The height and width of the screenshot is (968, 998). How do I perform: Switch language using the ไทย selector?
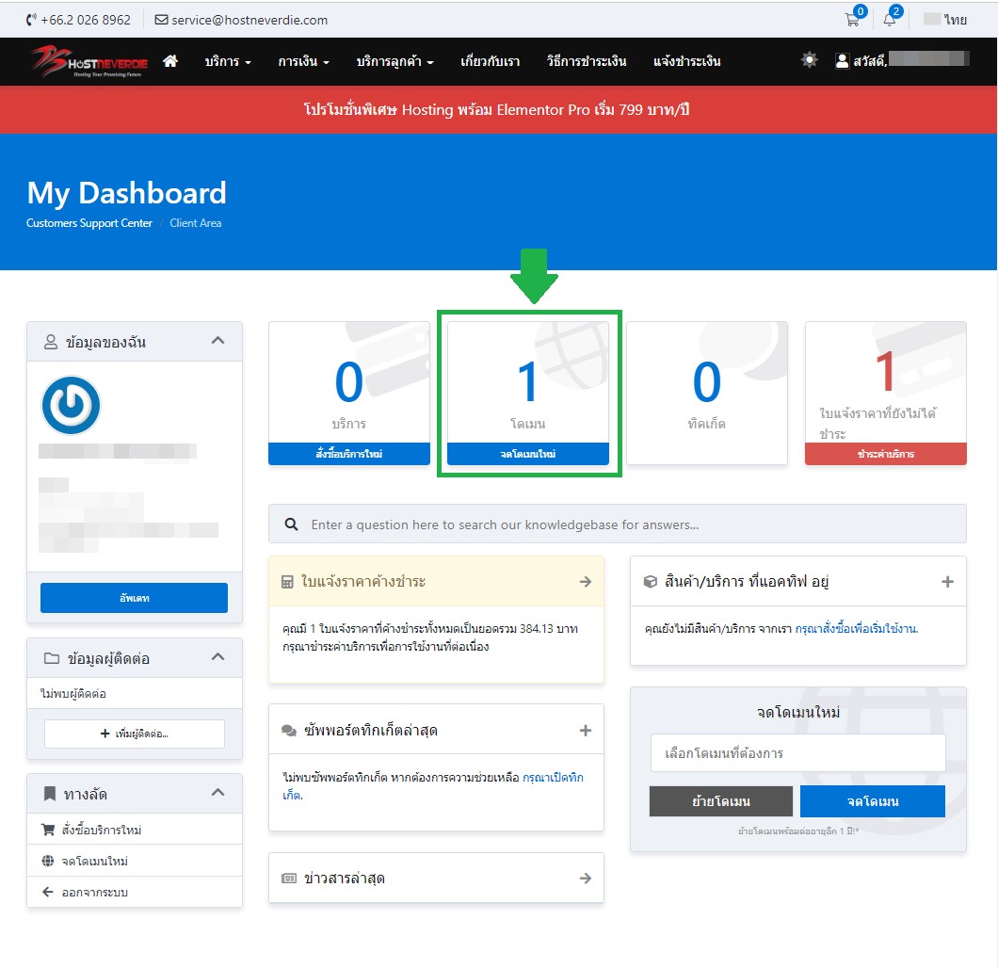(x=946, y=20)
